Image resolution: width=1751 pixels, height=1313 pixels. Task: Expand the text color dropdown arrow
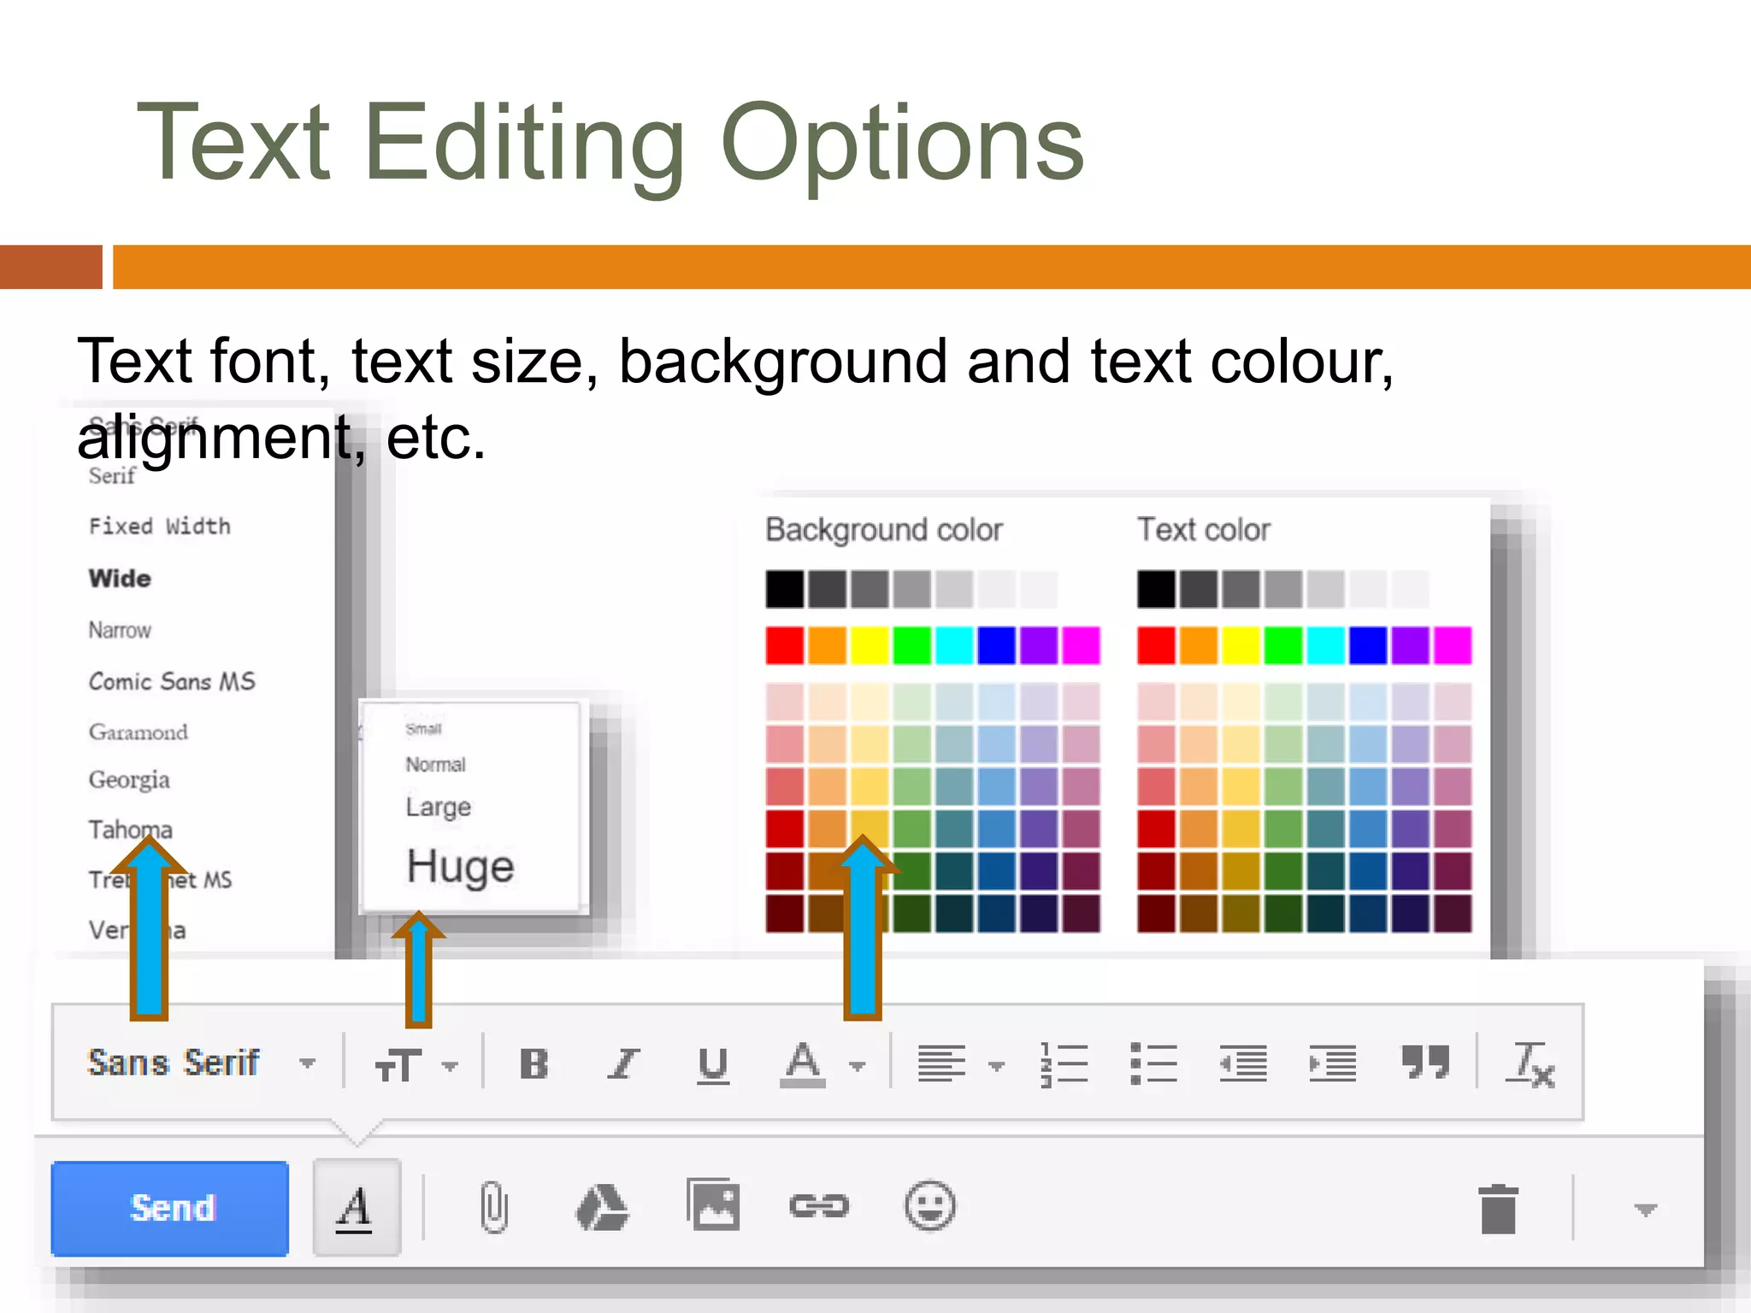(x=858, y=1066)
